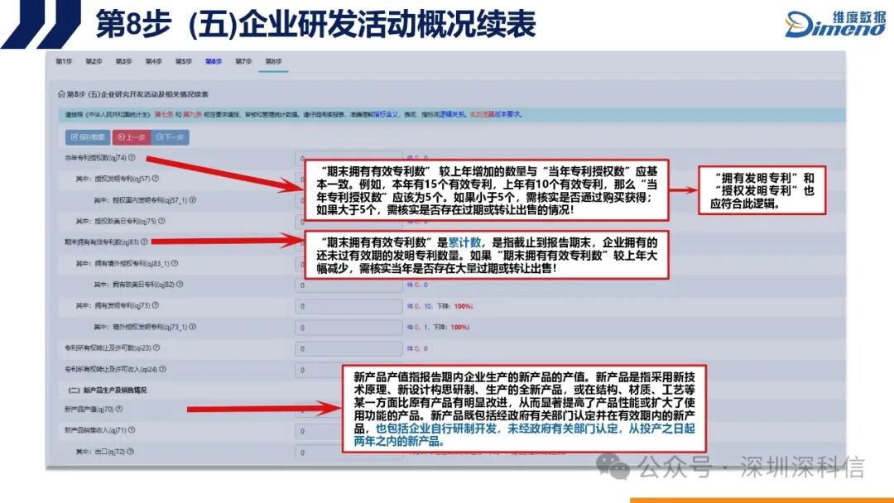Click the 期末拥有有效专利数(qj83) label
This screenshot has width=894, height=503.
102,242
